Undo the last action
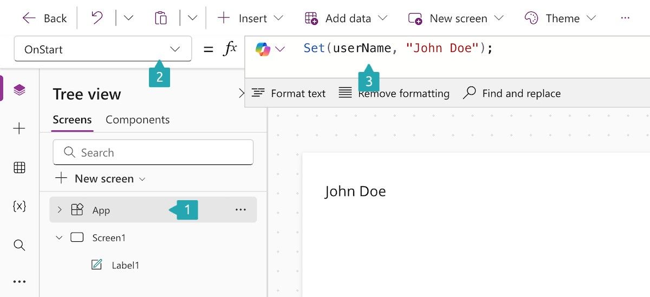650x297 pixels. (x=97, y=18)
